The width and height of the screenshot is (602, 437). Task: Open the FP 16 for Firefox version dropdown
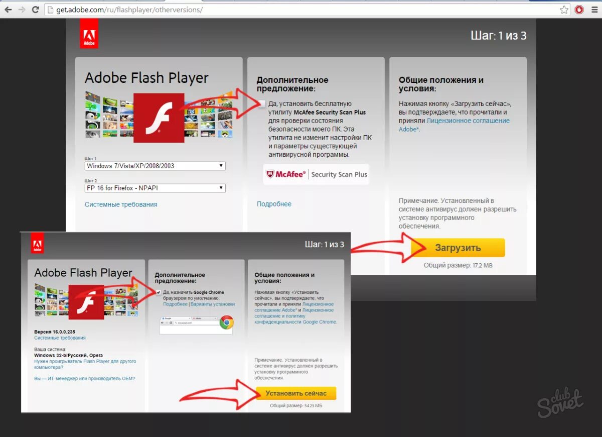pyautogui.click(x=155, y=188)
